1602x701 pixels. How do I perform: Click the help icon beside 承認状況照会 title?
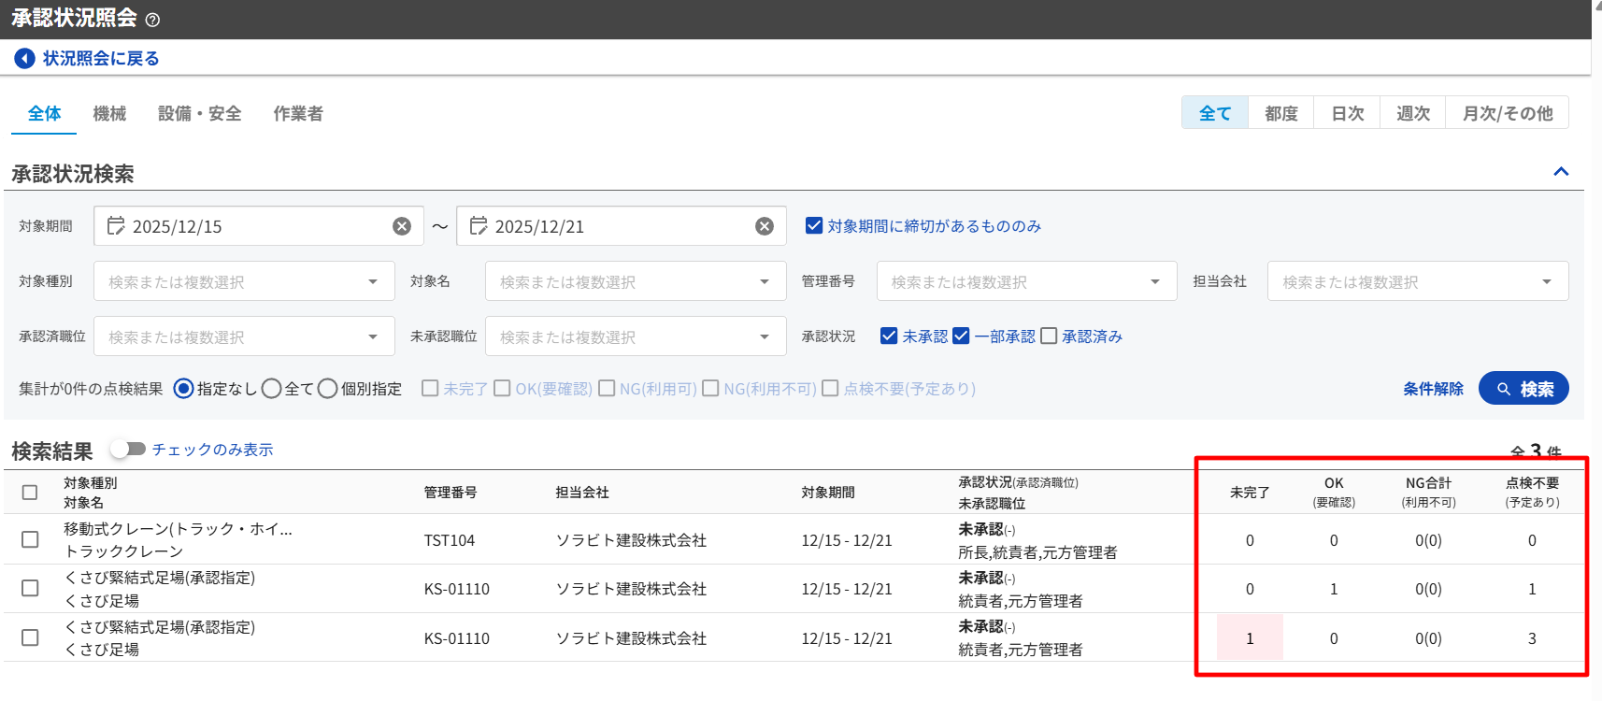point(153,20)
